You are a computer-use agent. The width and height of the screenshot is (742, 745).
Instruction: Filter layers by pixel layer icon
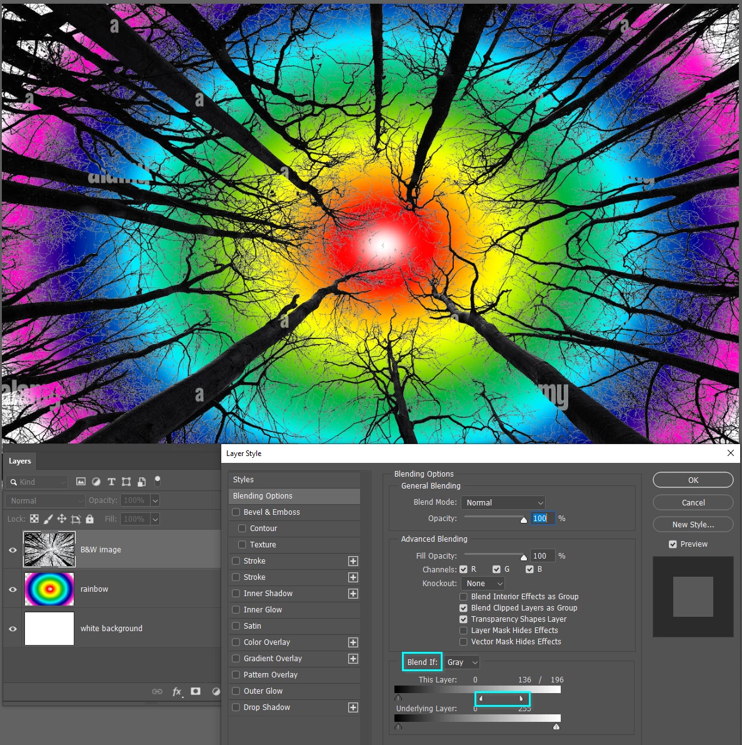(x=81, y=482)
